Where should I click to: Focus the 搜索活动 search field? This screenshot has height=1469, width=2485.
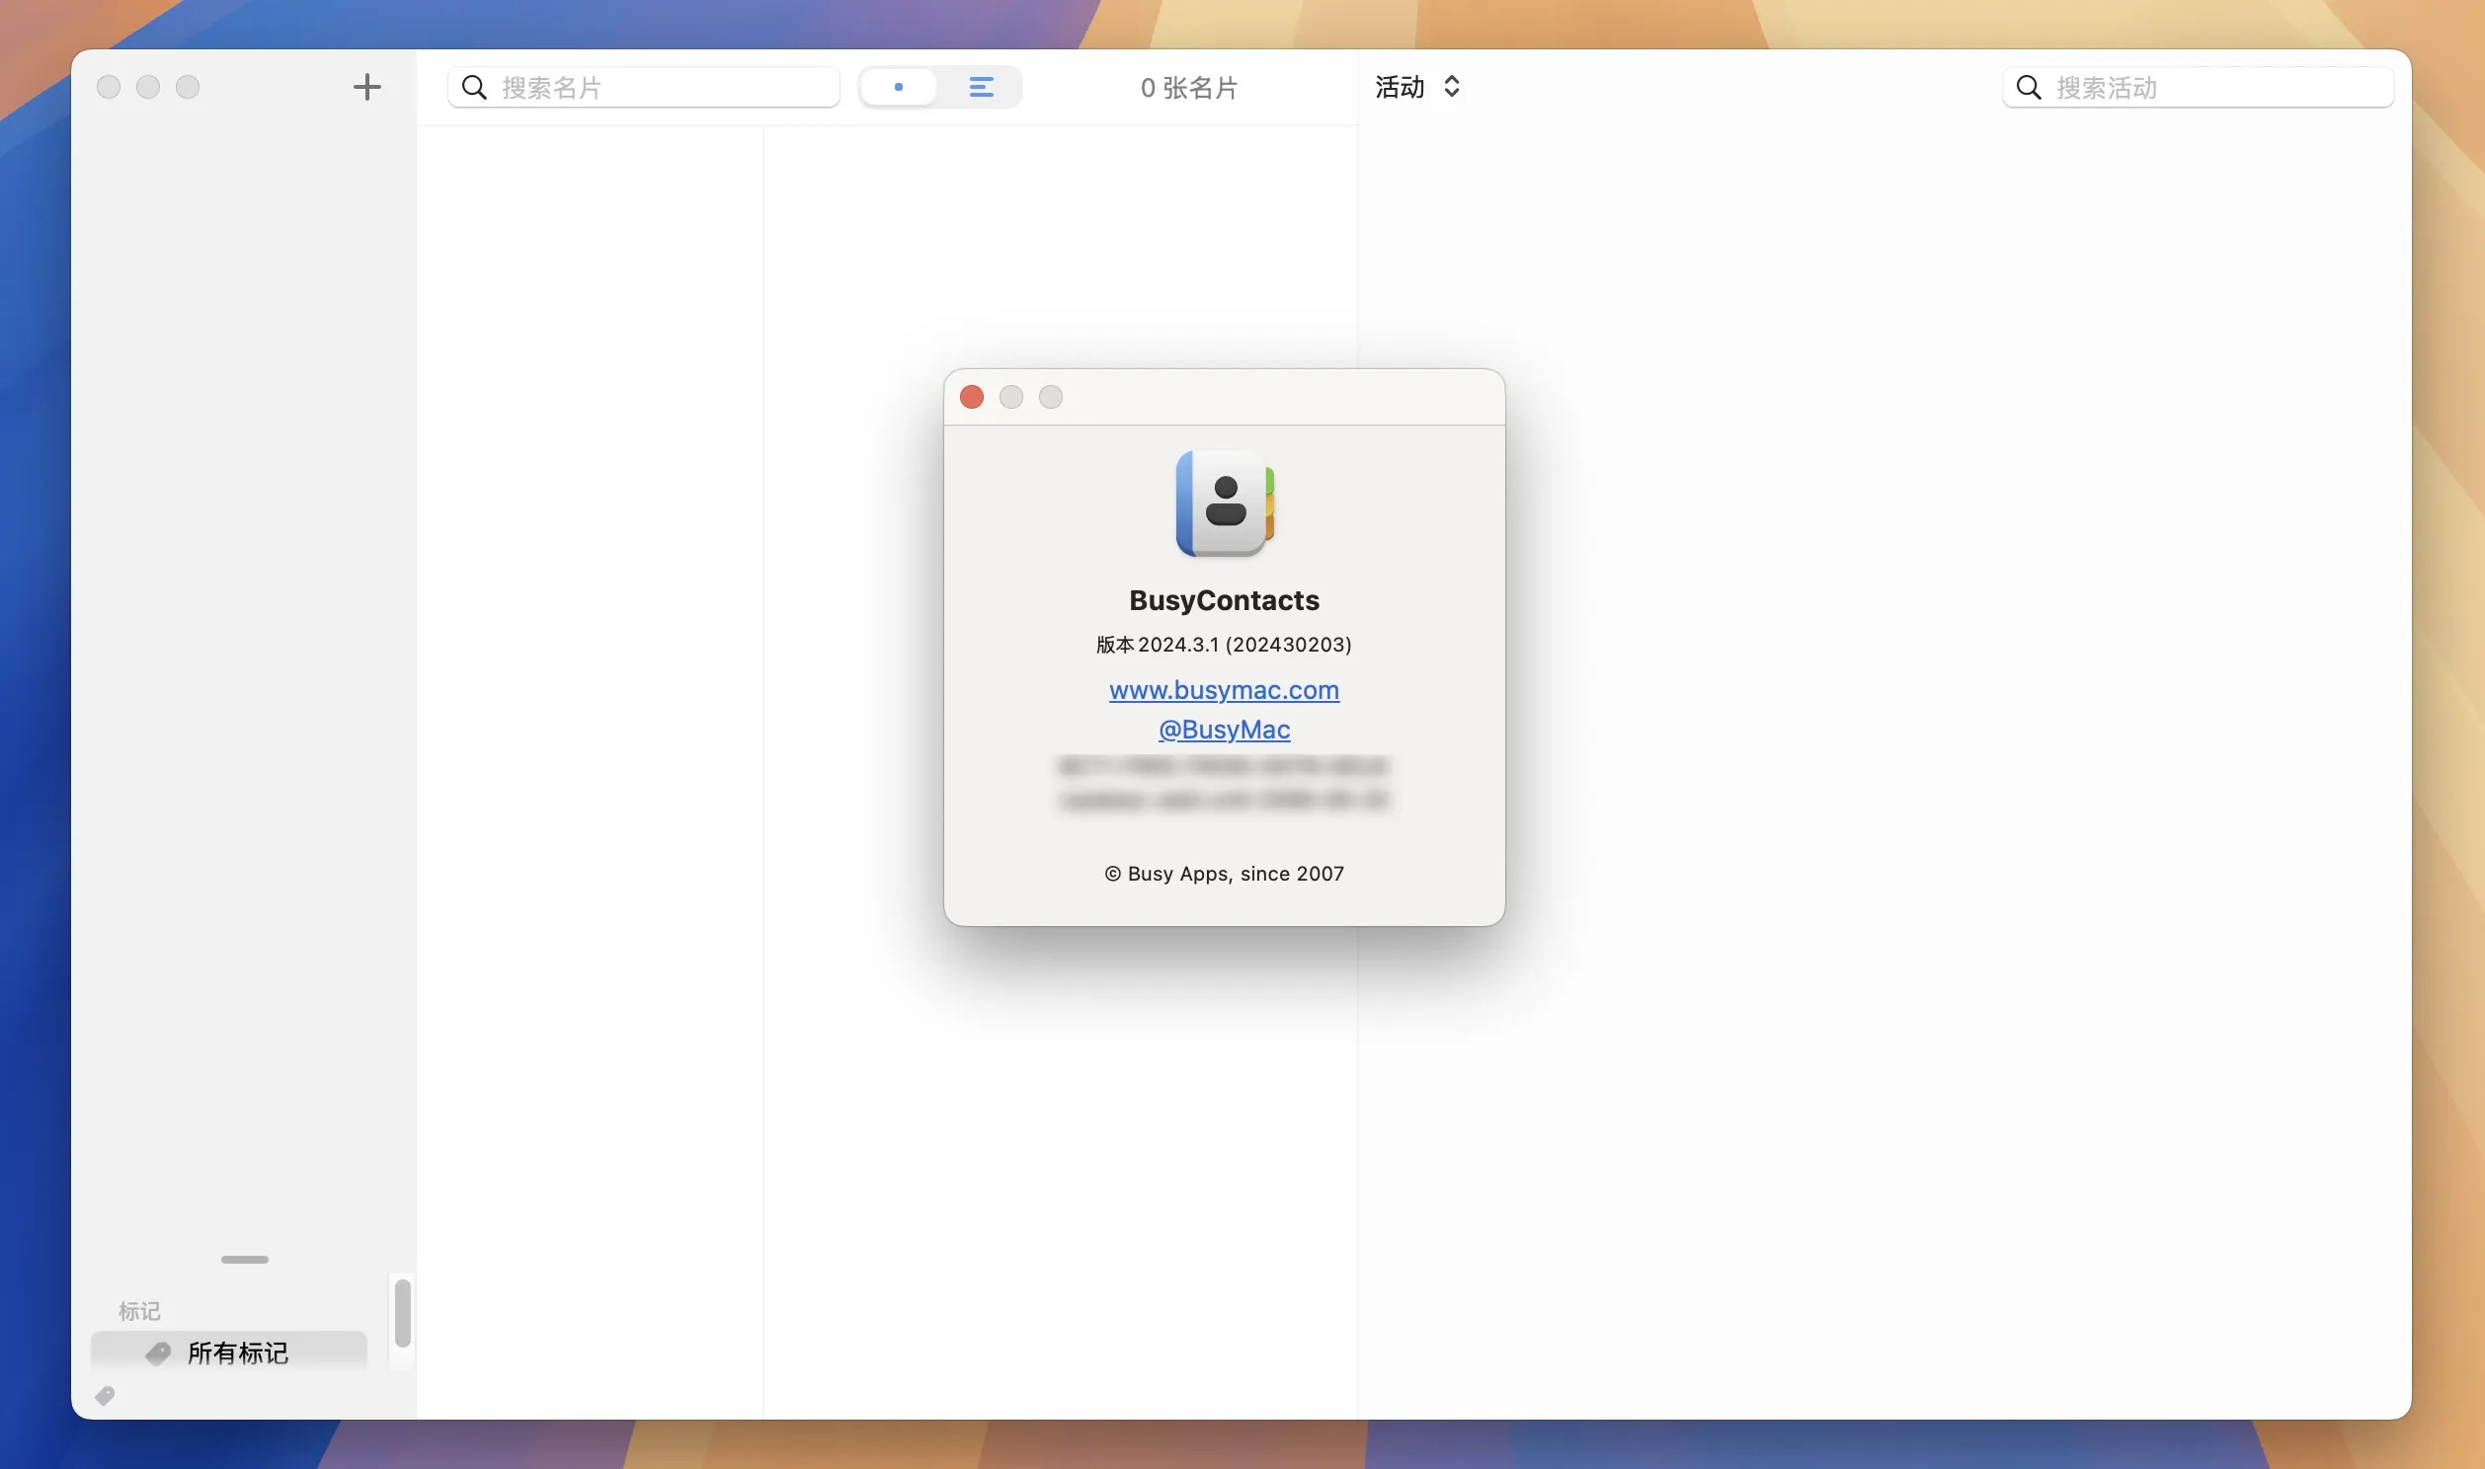tap(2198, 87)
